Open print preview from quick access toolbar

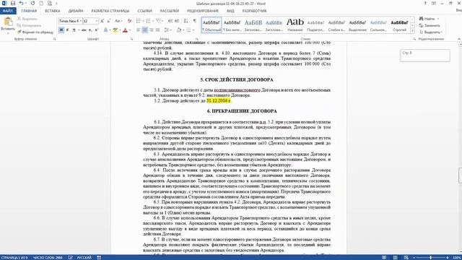tap(50, 3)
